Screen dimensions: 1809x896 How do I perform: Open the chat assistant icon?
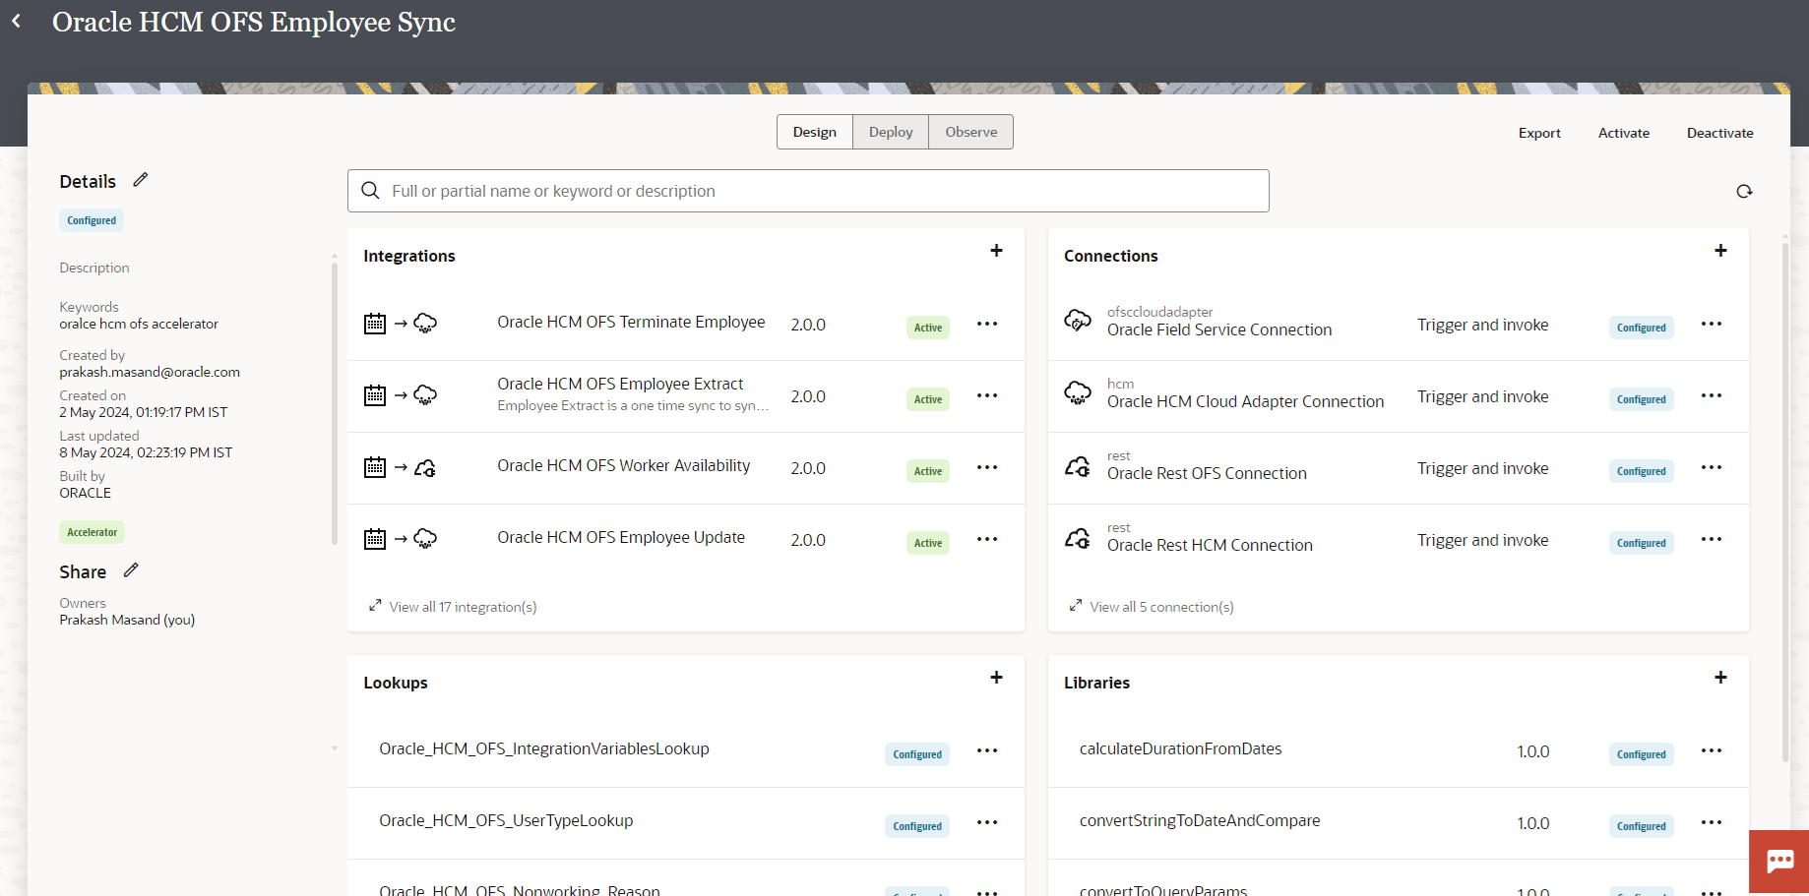pos(1779,862)
